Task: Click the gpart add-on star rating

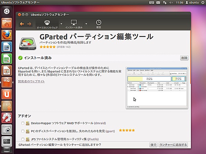Action: pyautogui.click(x=127, y=130)
